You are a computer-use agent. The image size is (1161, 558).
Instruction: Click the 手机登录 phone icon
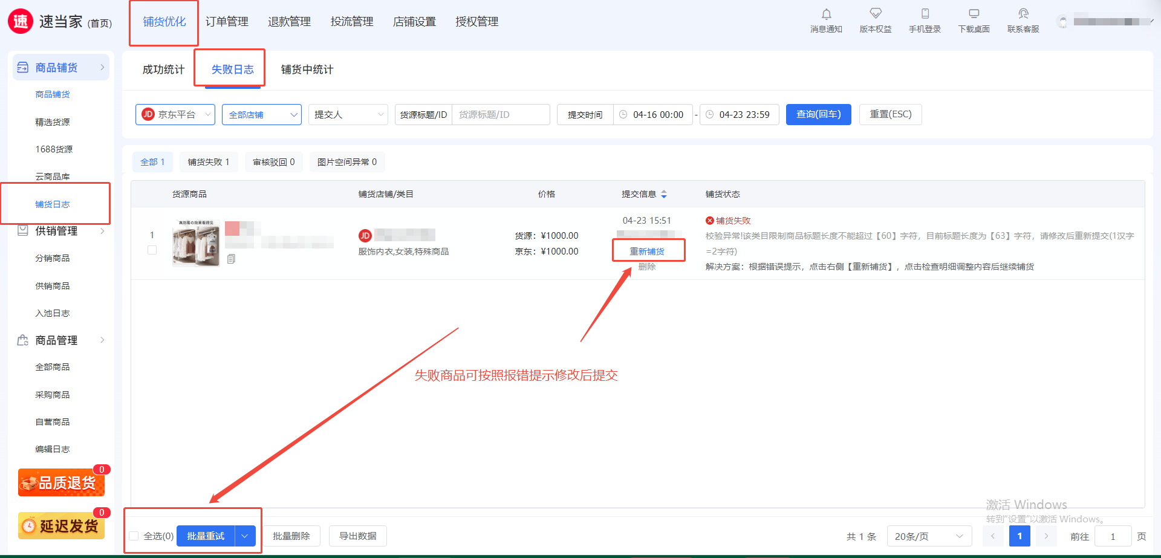[x=925, y=14]
